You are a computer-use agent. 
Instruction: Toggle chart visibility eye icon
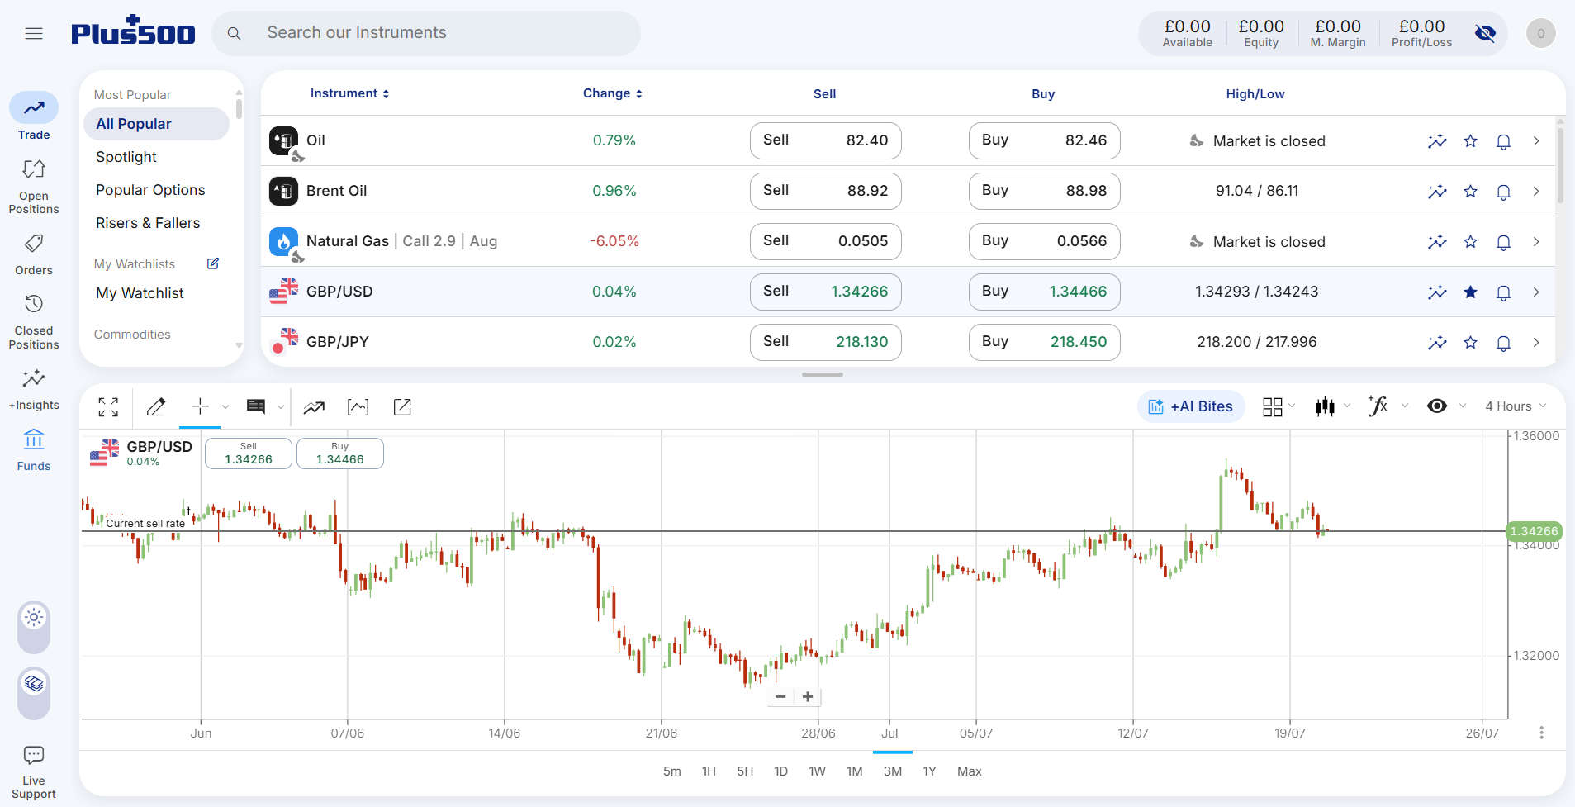coord(1437,406)
